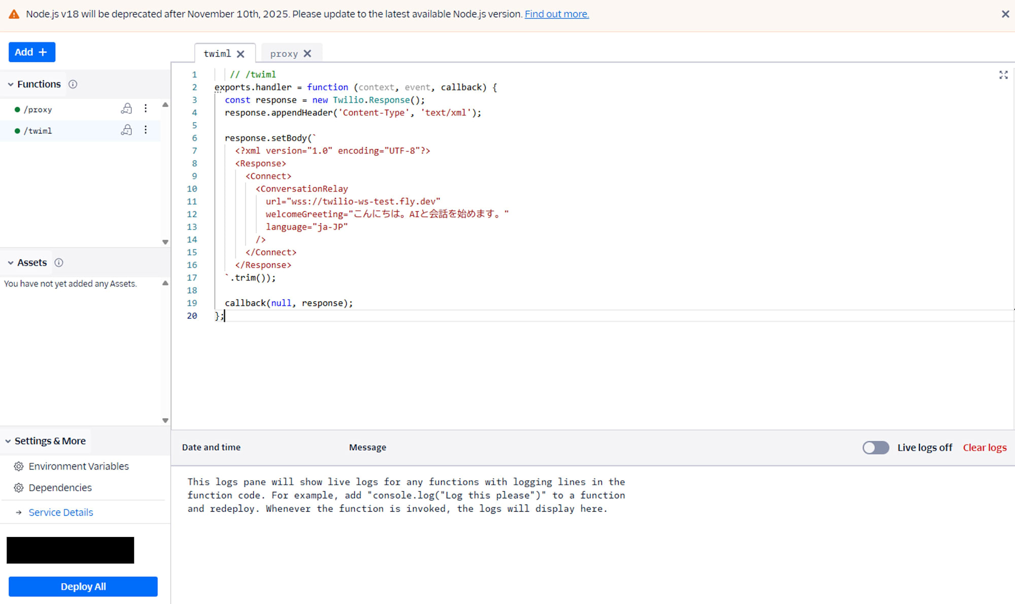
Task: Click language="ja-JP" on line 13
Action: pyautogui.click(x=307, y=227)
